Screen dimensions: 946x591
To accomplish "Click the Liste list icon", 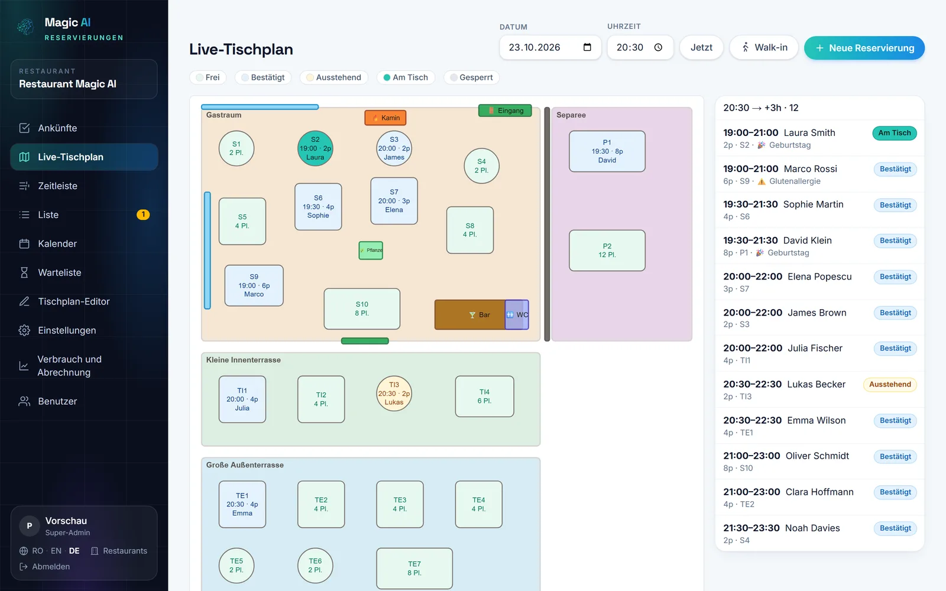I will 24,215.
